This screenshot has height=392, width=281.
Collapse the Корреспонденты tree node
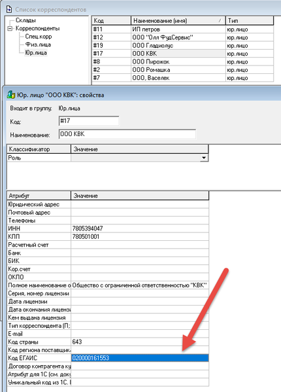[10, 29]
